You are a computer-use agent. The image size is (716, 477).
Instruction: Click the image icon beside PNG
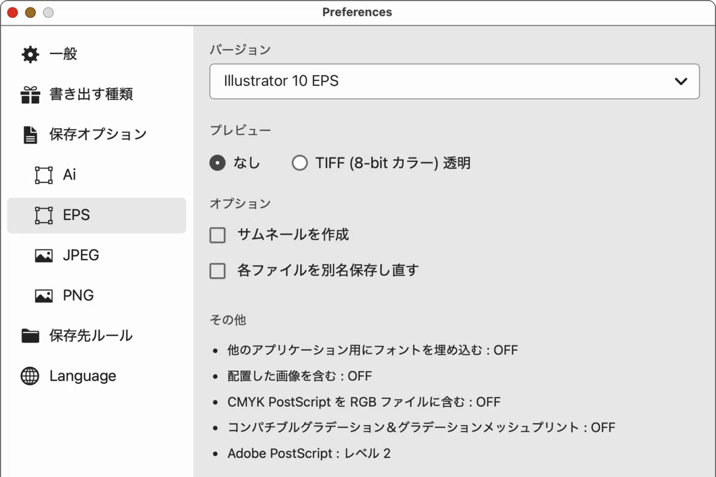point(44,296)
